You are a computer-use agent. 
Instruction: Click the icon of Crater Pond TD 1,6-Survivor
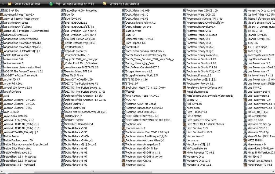(x=63, y=63)
